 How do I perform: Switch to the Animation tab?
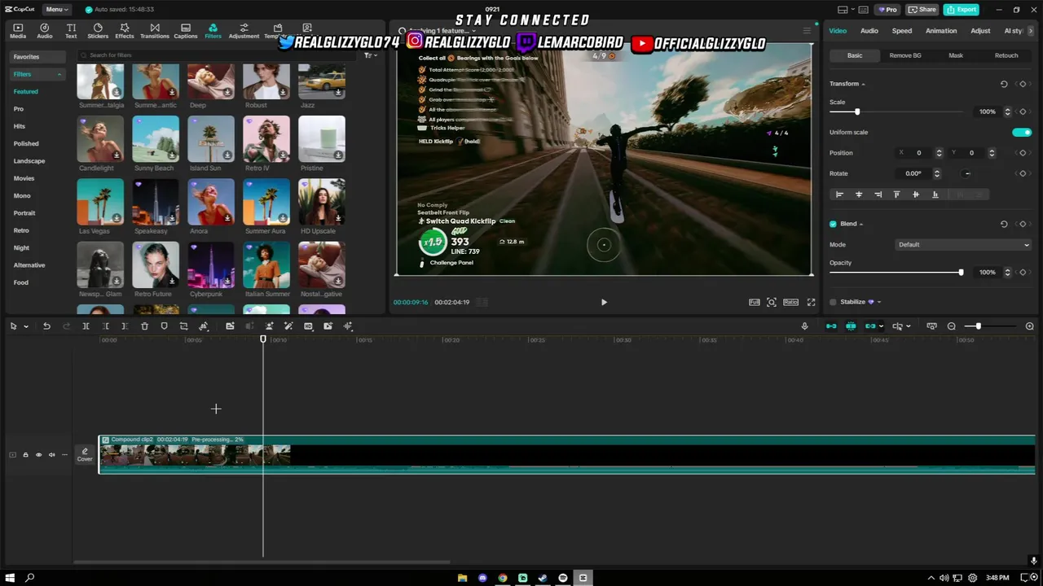941,31
